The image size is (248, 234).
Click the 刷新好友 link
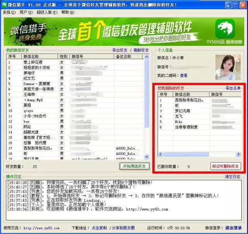pos(141,50)
